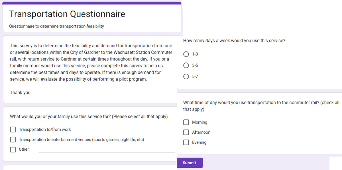Viewport: 342px width, 170px height.
Task: Click the survey description paragraph
Action: coord(91,63)
